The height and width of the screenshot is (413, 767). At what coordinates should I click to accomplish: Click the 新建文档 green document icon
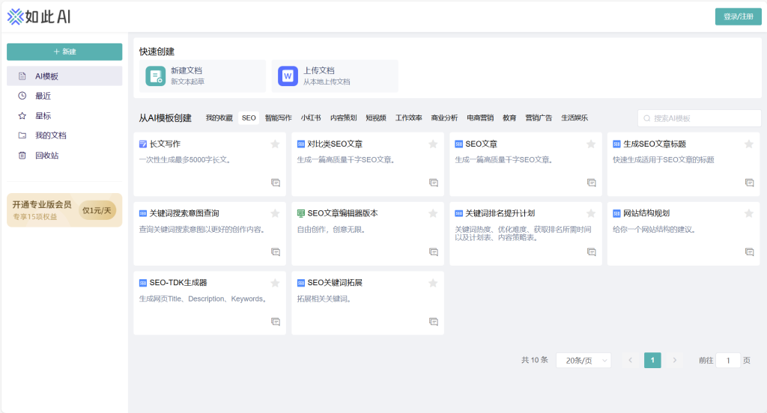[156, 76]
